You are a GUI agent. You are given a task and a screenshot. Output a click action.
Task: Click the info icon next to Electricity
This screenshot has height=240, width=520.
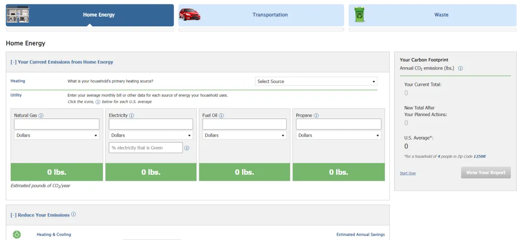coord(132,116)
